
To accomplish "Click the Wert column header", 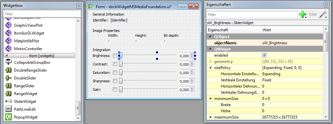I will coord(292,30).
